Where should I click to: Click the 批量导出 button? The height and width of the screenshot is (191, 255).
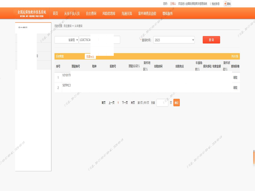pos(90,57)
